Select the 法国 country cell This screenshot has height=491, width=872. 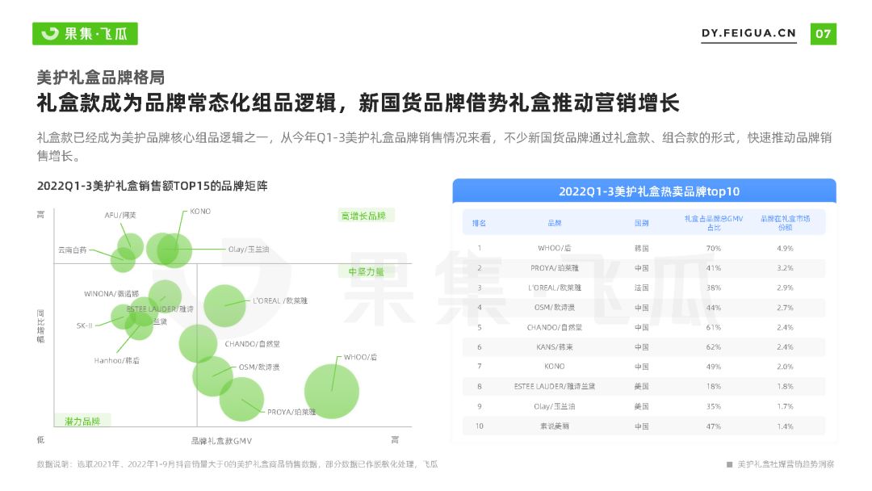pyautogui.click(x=642, y=288)
